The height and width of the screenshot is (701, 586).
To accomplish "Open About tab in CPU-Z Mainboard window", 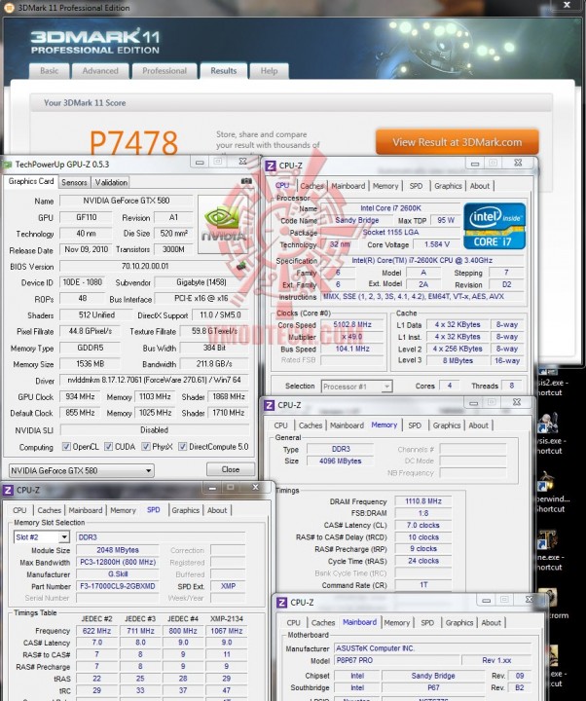I will [x=491, y=622].
